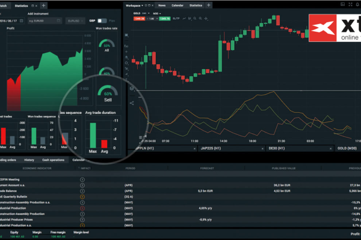
Task: Click the share chart icon
Action: 132,103
